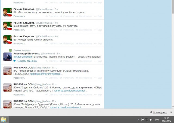This screenshot has height=123, width=174.
Task: Open More options on Tesla Effect tweet
Action: click(x=98, y=78)
